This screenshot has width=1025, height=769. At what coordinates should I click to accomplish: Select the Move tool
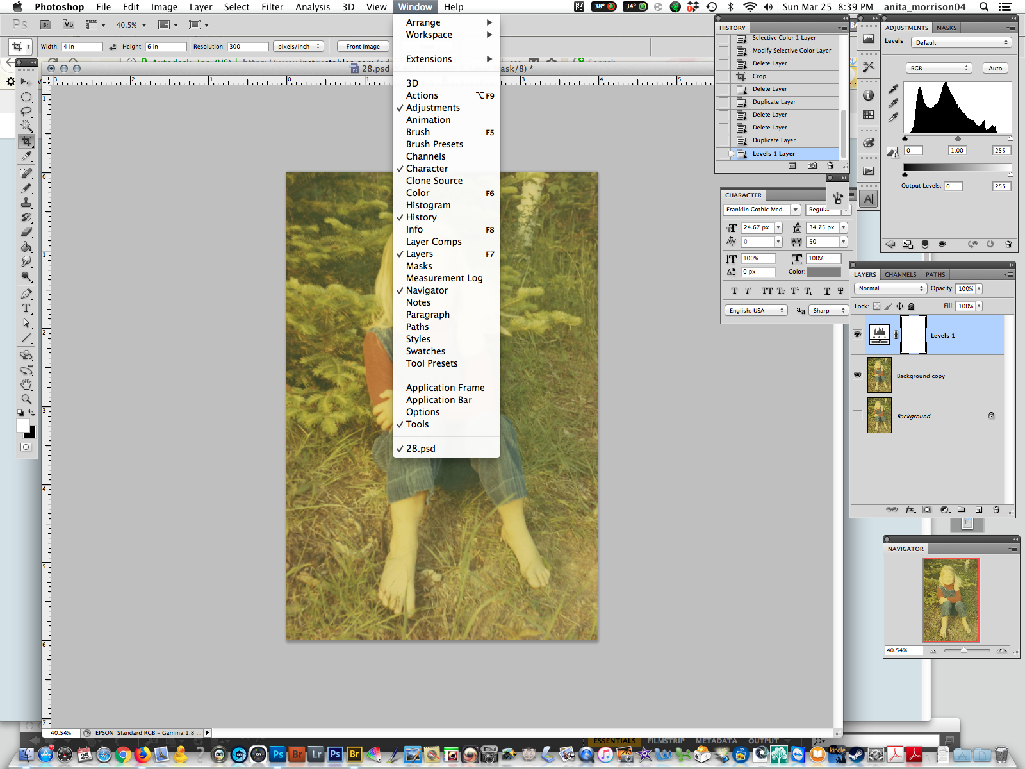pos(26,82)
